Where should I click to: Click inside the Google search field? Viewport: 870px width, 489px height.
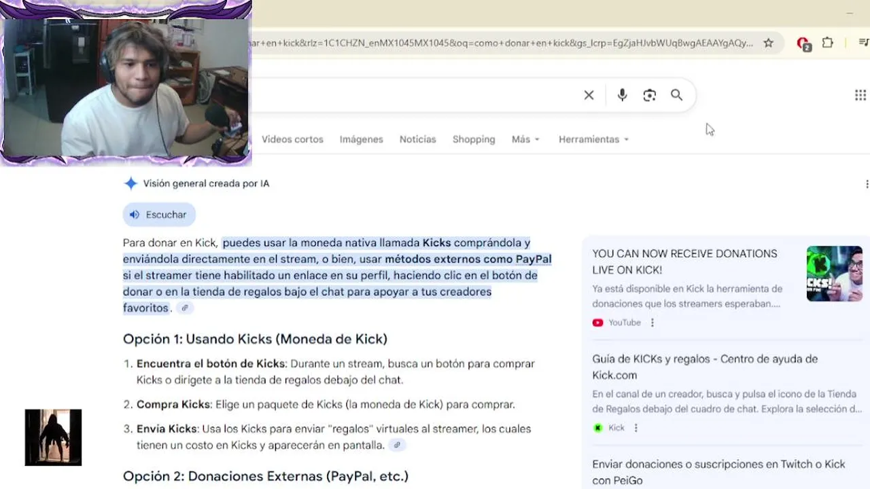415,95
